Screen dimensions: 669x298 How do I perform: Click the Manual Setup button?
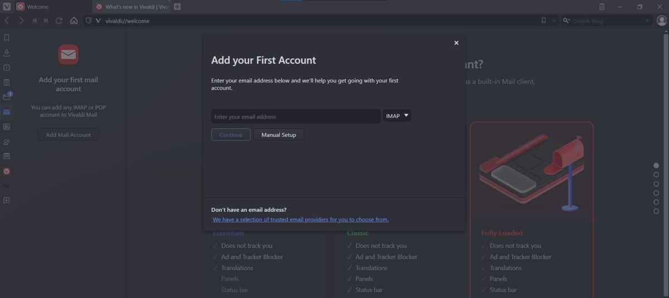pyautogui.click(x=279, y=135)
